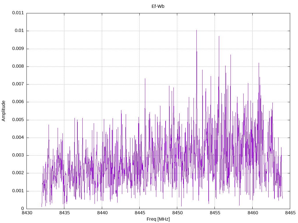Click the x-axis tick label 8465
The height and width of the screenshot is (223, 298).
pyautogui.click(x=290, y=213)
